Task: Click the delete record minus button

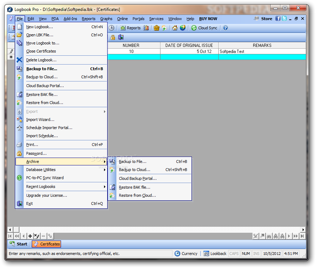Action: coord(43,236)
